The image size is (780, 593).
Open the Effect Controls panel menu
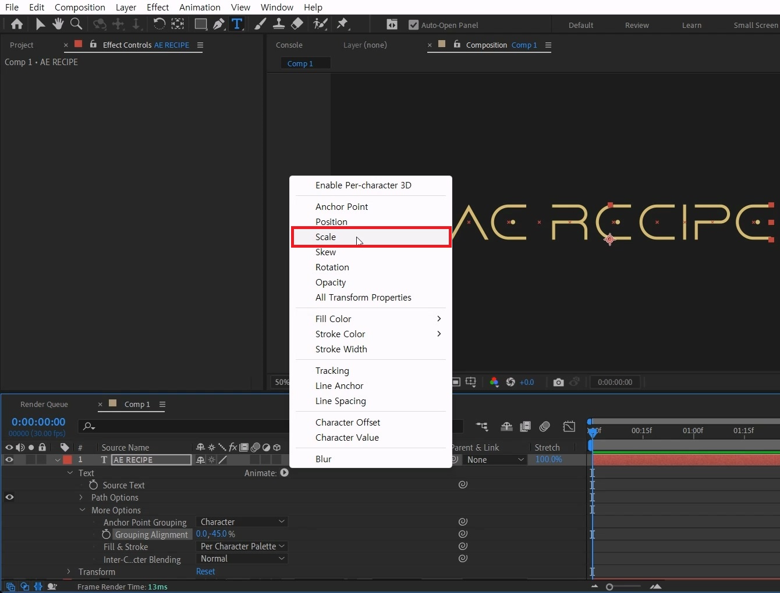[x=200, y=45]
